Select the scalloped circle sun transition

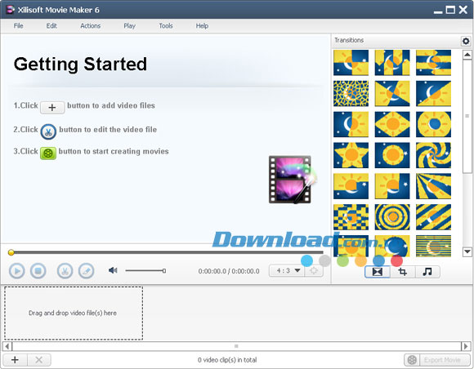pos(392,155)
